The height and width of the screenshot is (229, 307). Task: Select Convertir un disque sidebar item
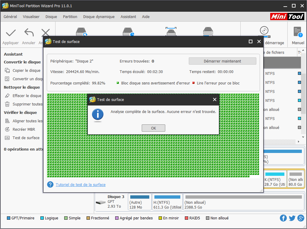click(24, 79)
